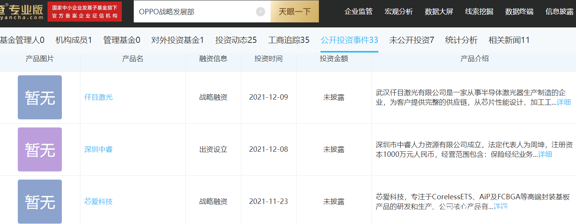The image size is (576, 224).
Task: Click 详细 in the 深圳中睿 description
Action: click(x=545, y=154)
